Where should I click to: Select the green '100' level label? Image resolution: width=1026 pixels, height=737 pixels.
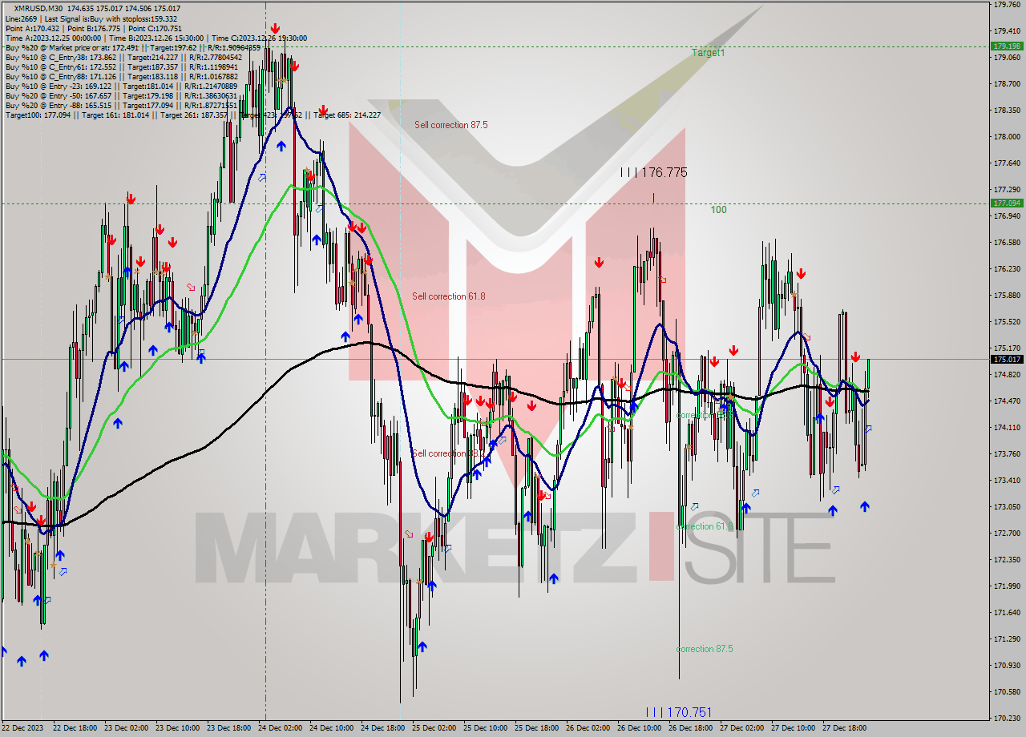718,210
